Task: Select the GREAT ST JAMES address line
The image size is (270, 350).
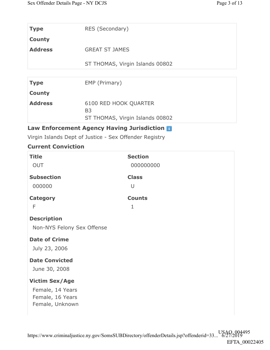Action: [x=107, y=50]
